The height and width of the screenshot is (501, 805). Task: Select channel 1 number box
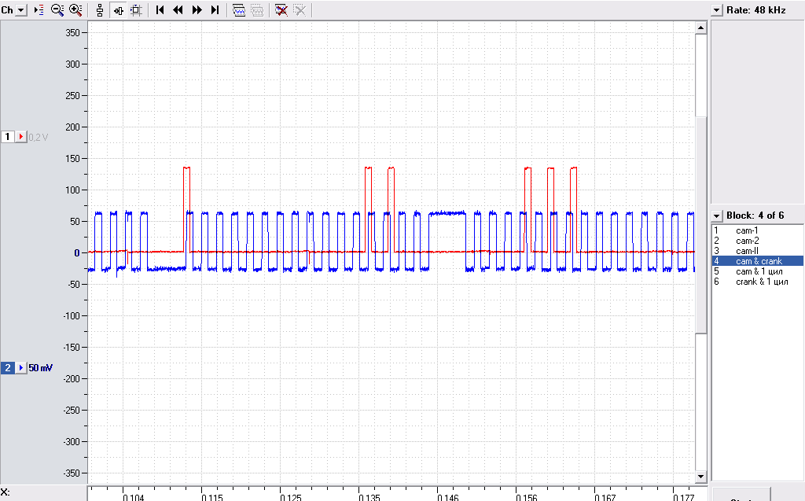click(x=8, y=137)
